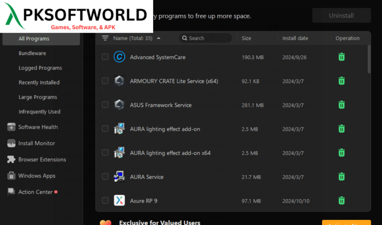This screenshot has width=382, height=225.
Task: Click the magnifier icon in the search box
Action: point(185,38)
